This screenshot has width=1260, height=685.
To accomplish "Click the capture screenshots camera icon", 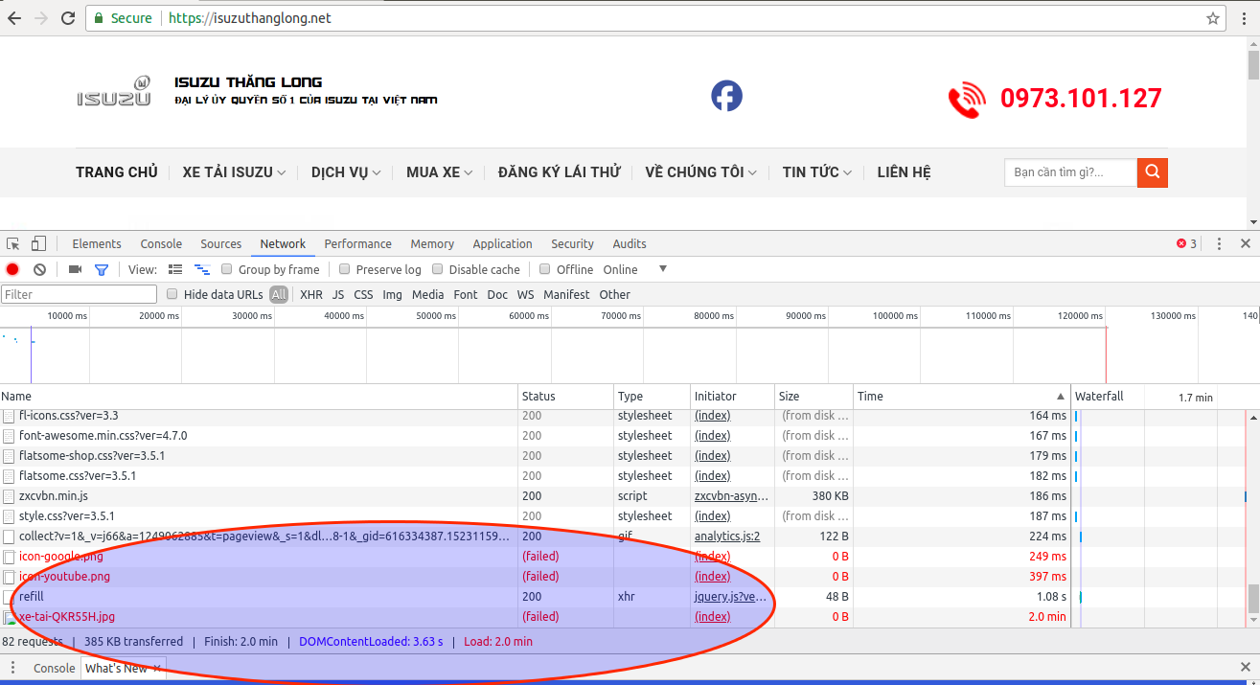I will click(x=75, y=269).
